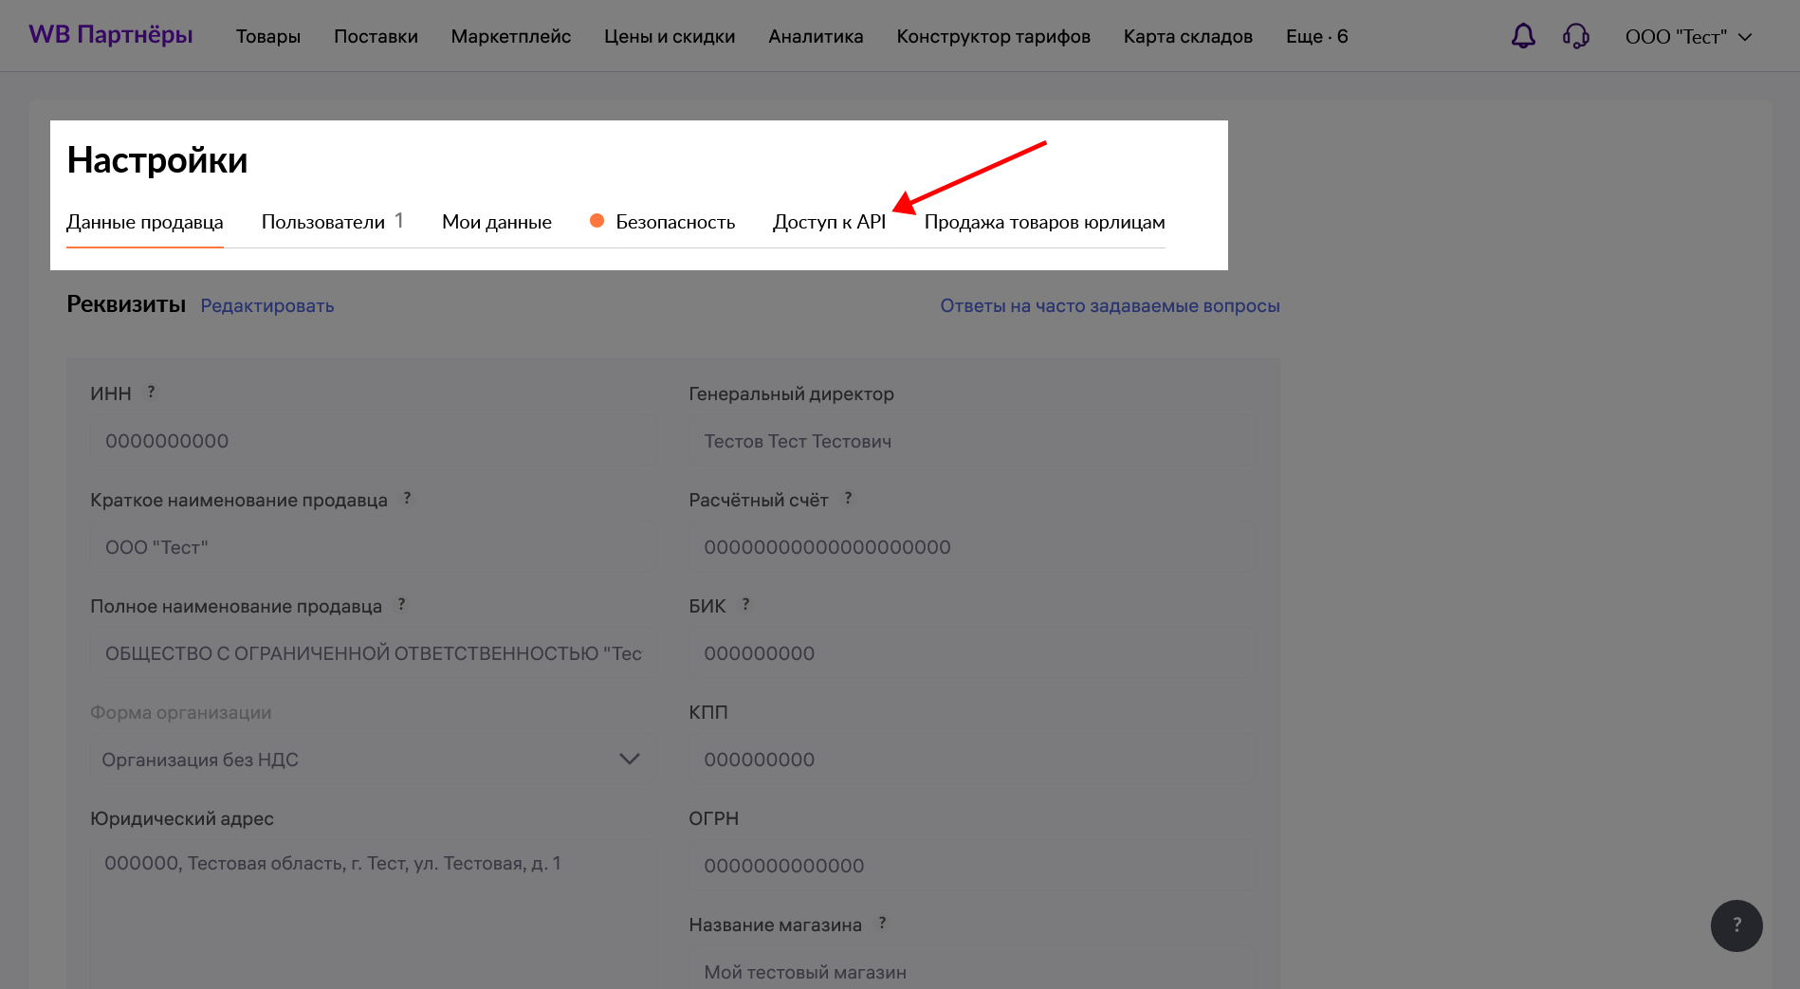Click the КПП input field
1800x989 pixels.
click(x=973, y=760)
